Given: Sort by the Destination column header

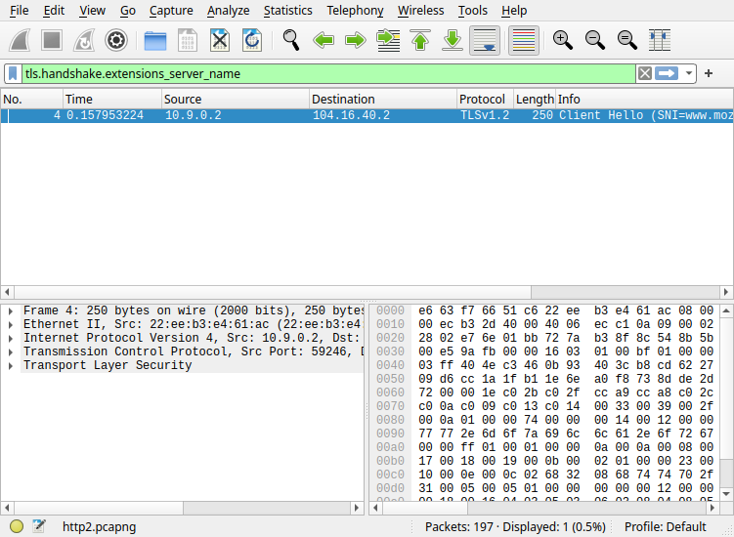Looking at the screenshot, I should tap(383, 100).
